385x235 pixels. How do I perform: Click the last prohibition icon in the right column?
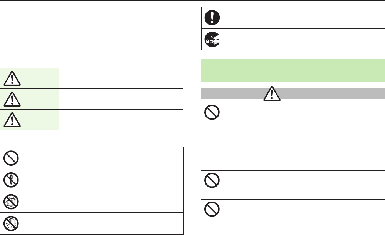coord(212,209)
